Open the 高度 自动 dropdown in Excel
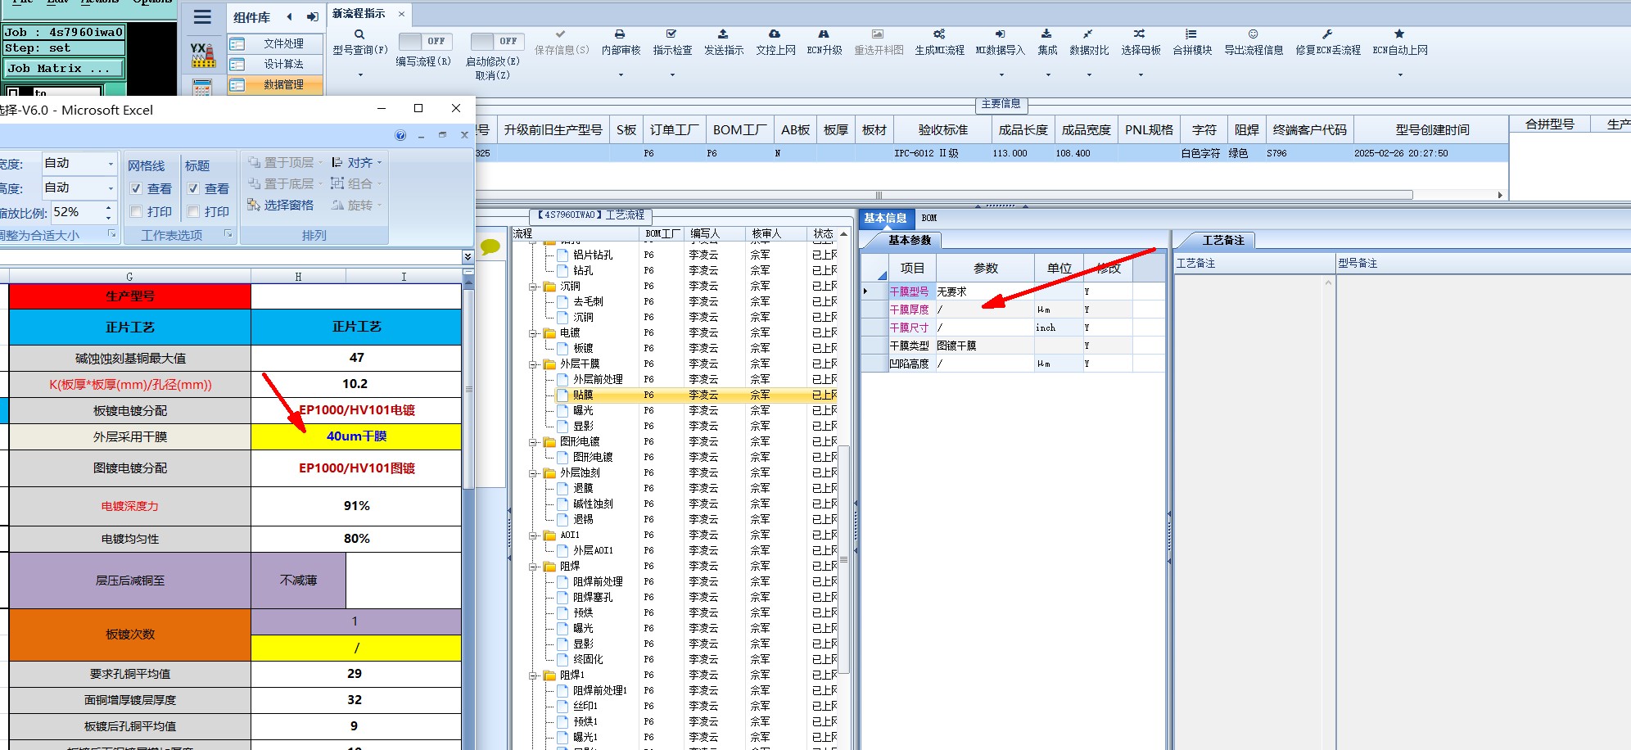This screenshot has height=750, width=1631. coord(111,188)
